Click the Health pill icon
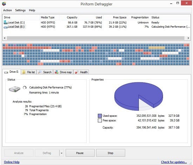193x165 pixels. coord(76,72)
